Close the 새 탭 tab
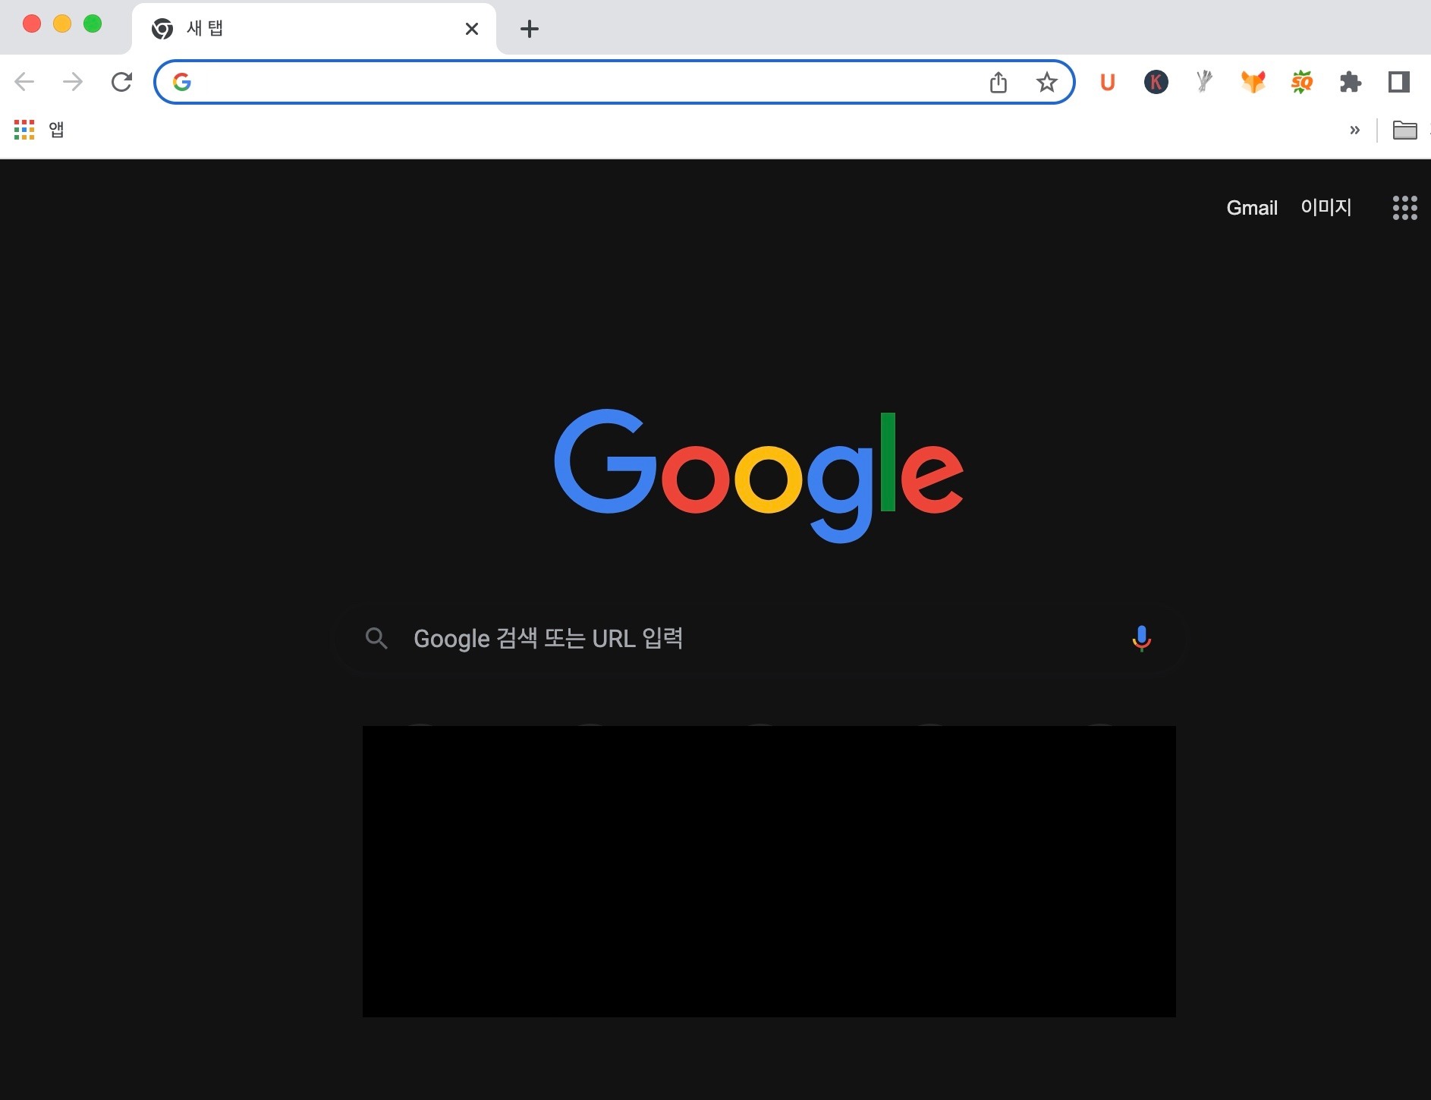The height and width of the screenshot is (1100, 1431). point(472,29)
